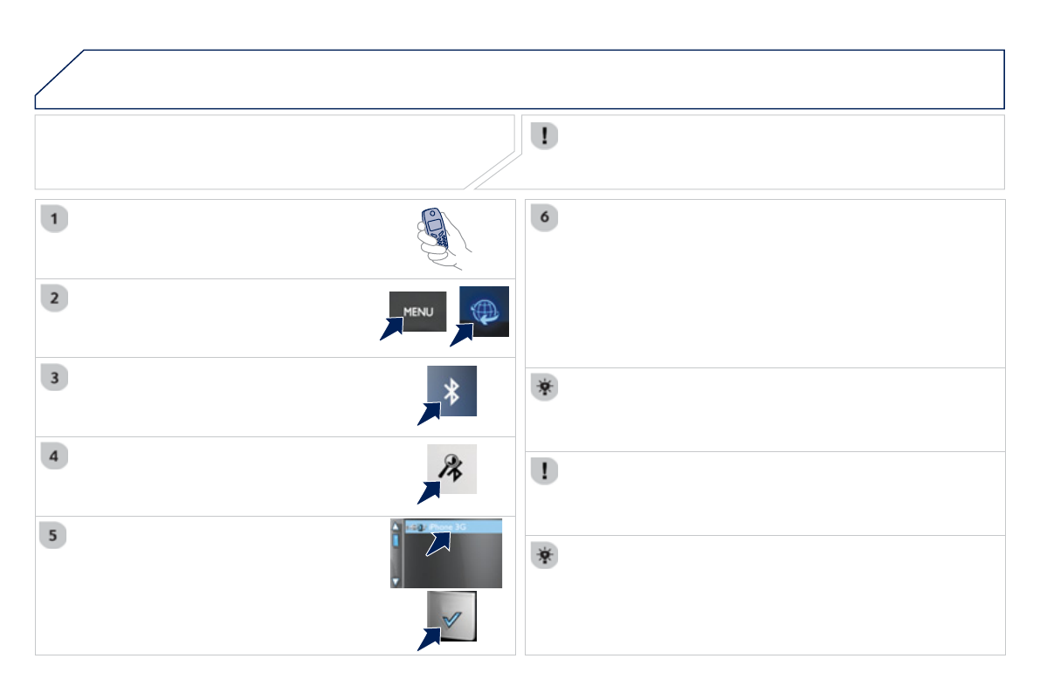
Task: Click the step 6 number badge
Action: [x=544, y=219]
